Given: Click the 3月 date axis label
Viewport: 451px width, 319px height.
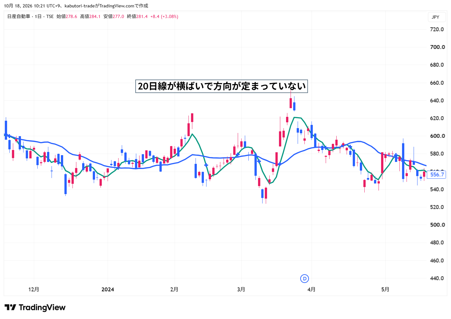Looking at the screenshot, I should click(x=241, y=289).
